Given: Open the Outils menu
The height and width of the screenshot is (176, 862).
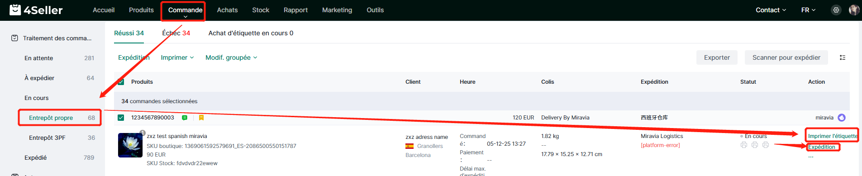Looking at the screenshot, I should click(x=375, y=10).
